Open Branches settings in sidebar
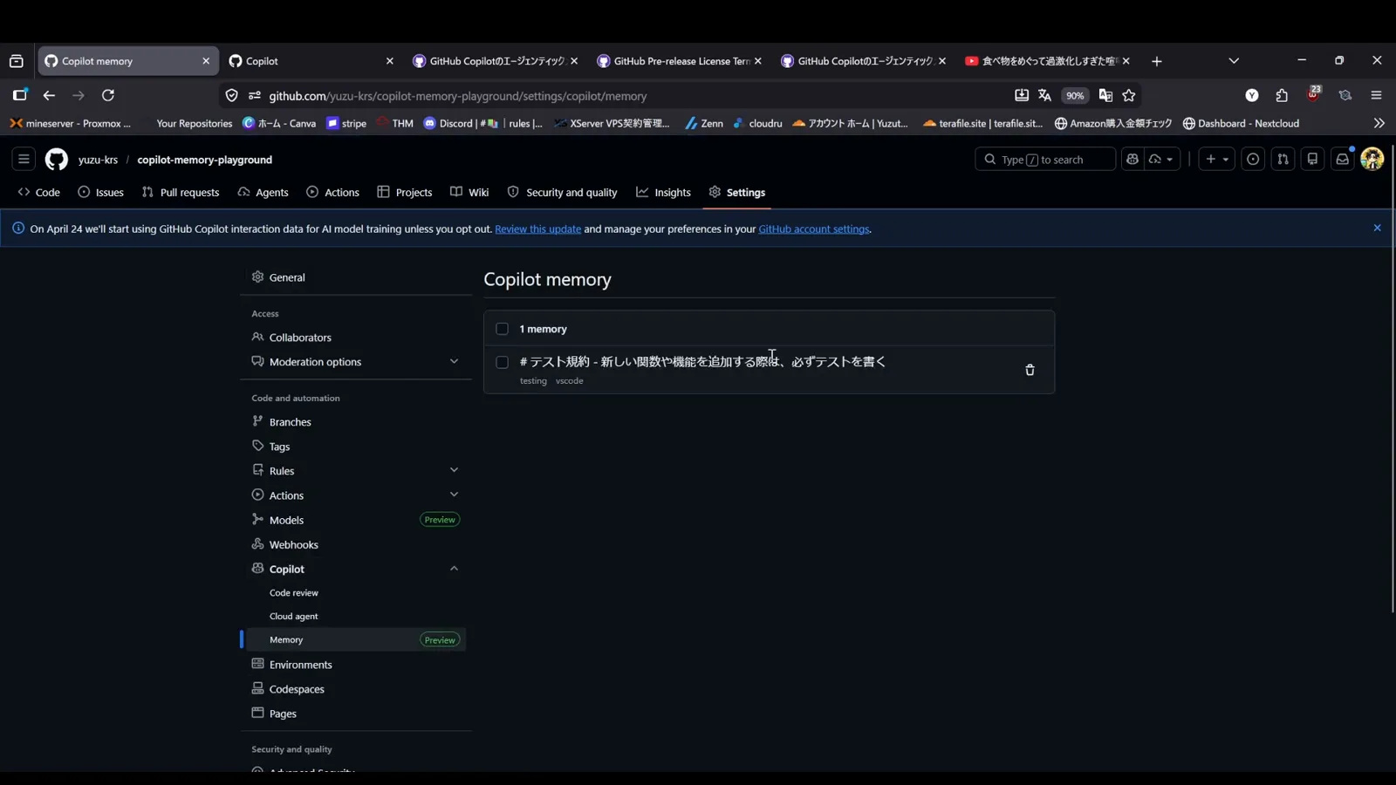 [x=356, y=422]
